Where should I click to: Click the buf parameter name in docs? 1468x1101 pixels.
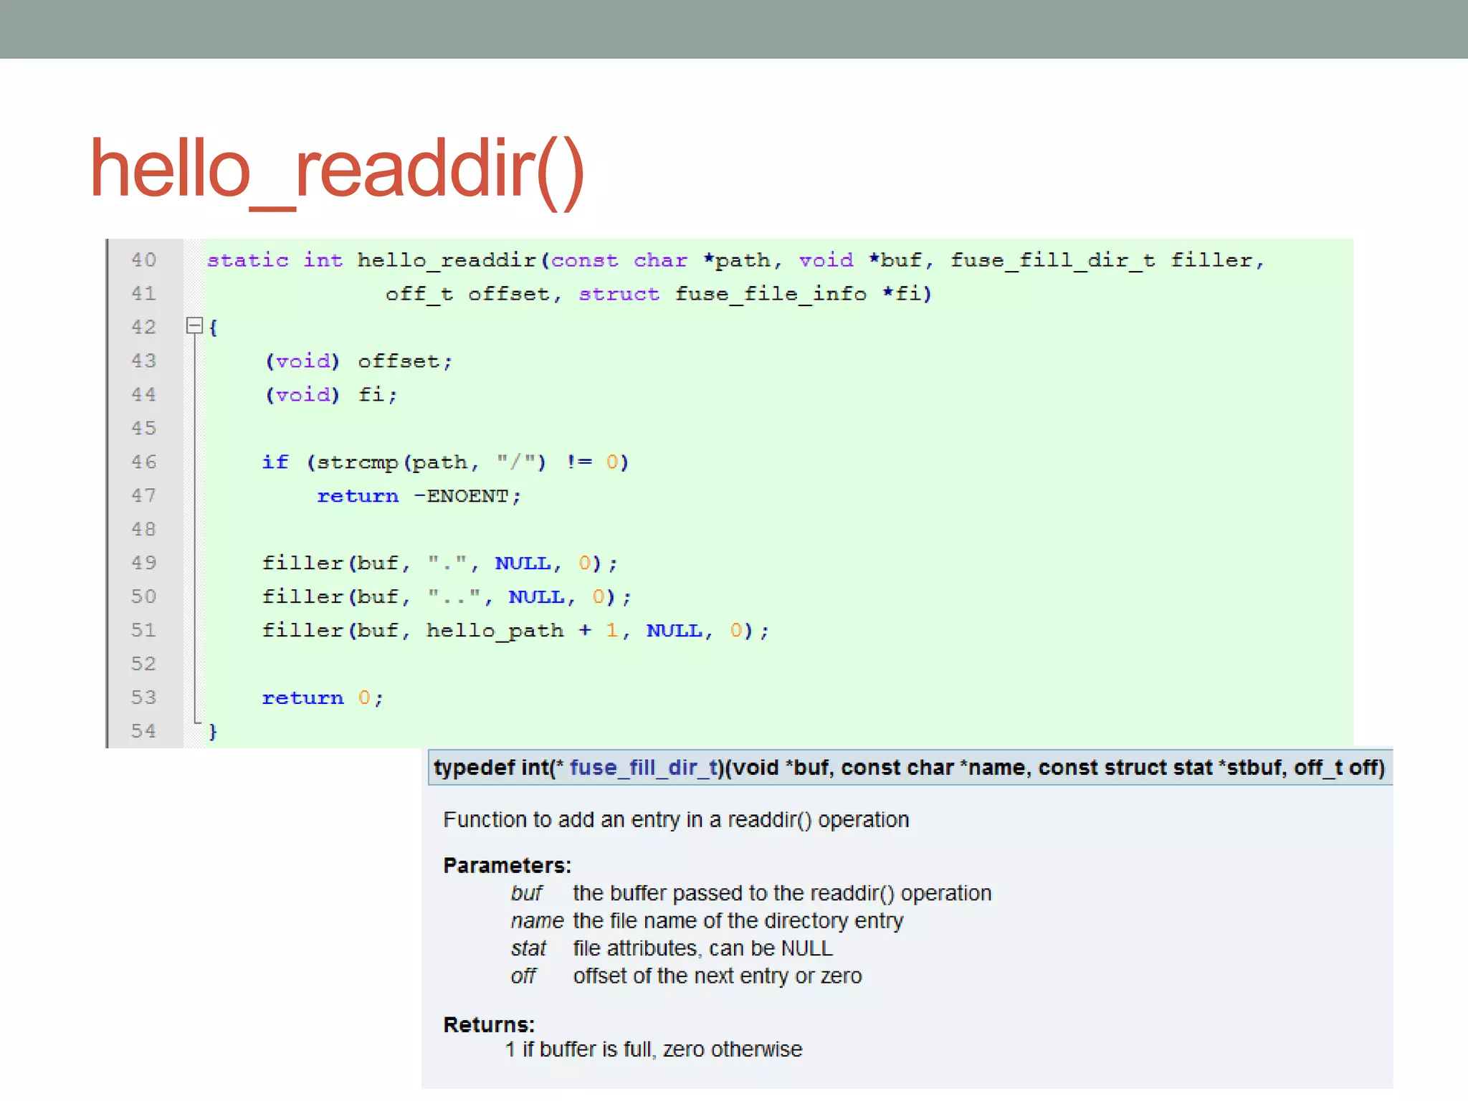click(526, 893)
